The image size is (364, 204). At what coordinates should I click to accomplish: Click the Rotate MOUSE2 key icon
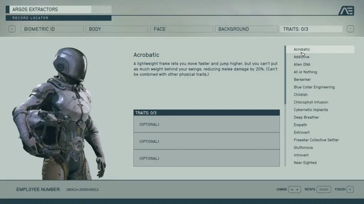tap(323, 189)
